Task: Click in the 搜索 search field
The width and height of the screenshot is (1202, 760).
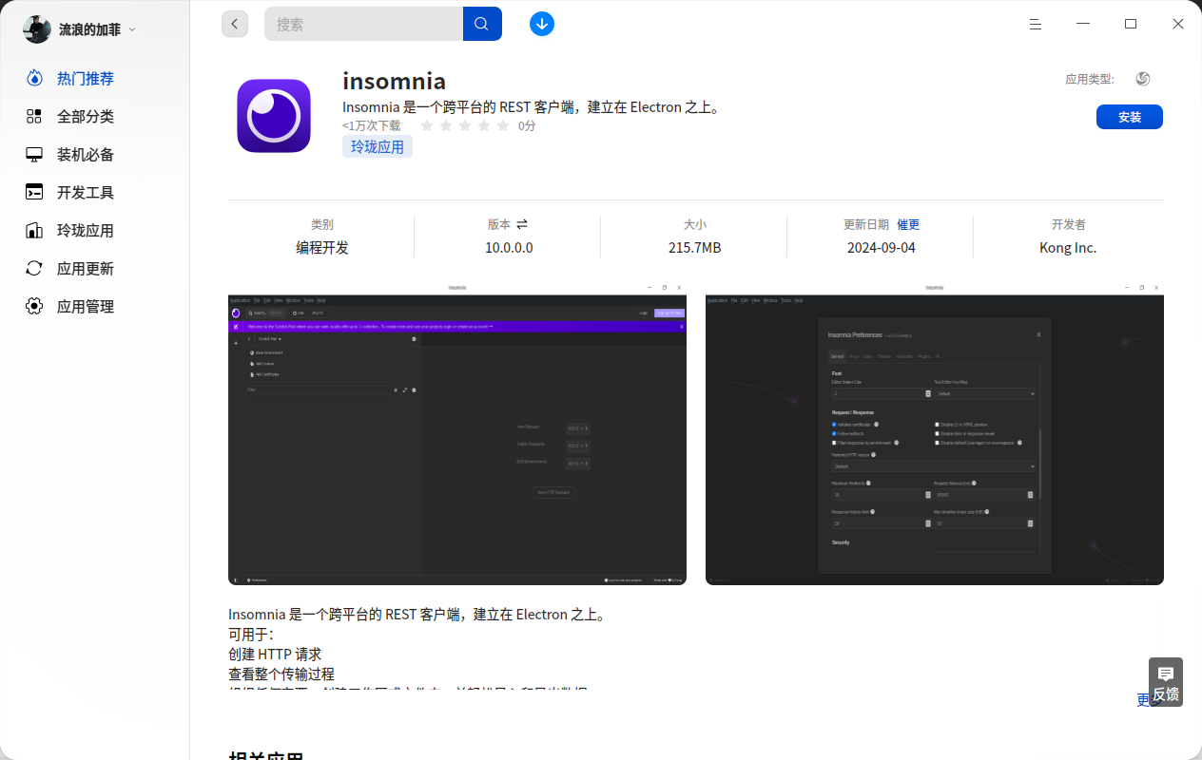Action: [364, 24]
